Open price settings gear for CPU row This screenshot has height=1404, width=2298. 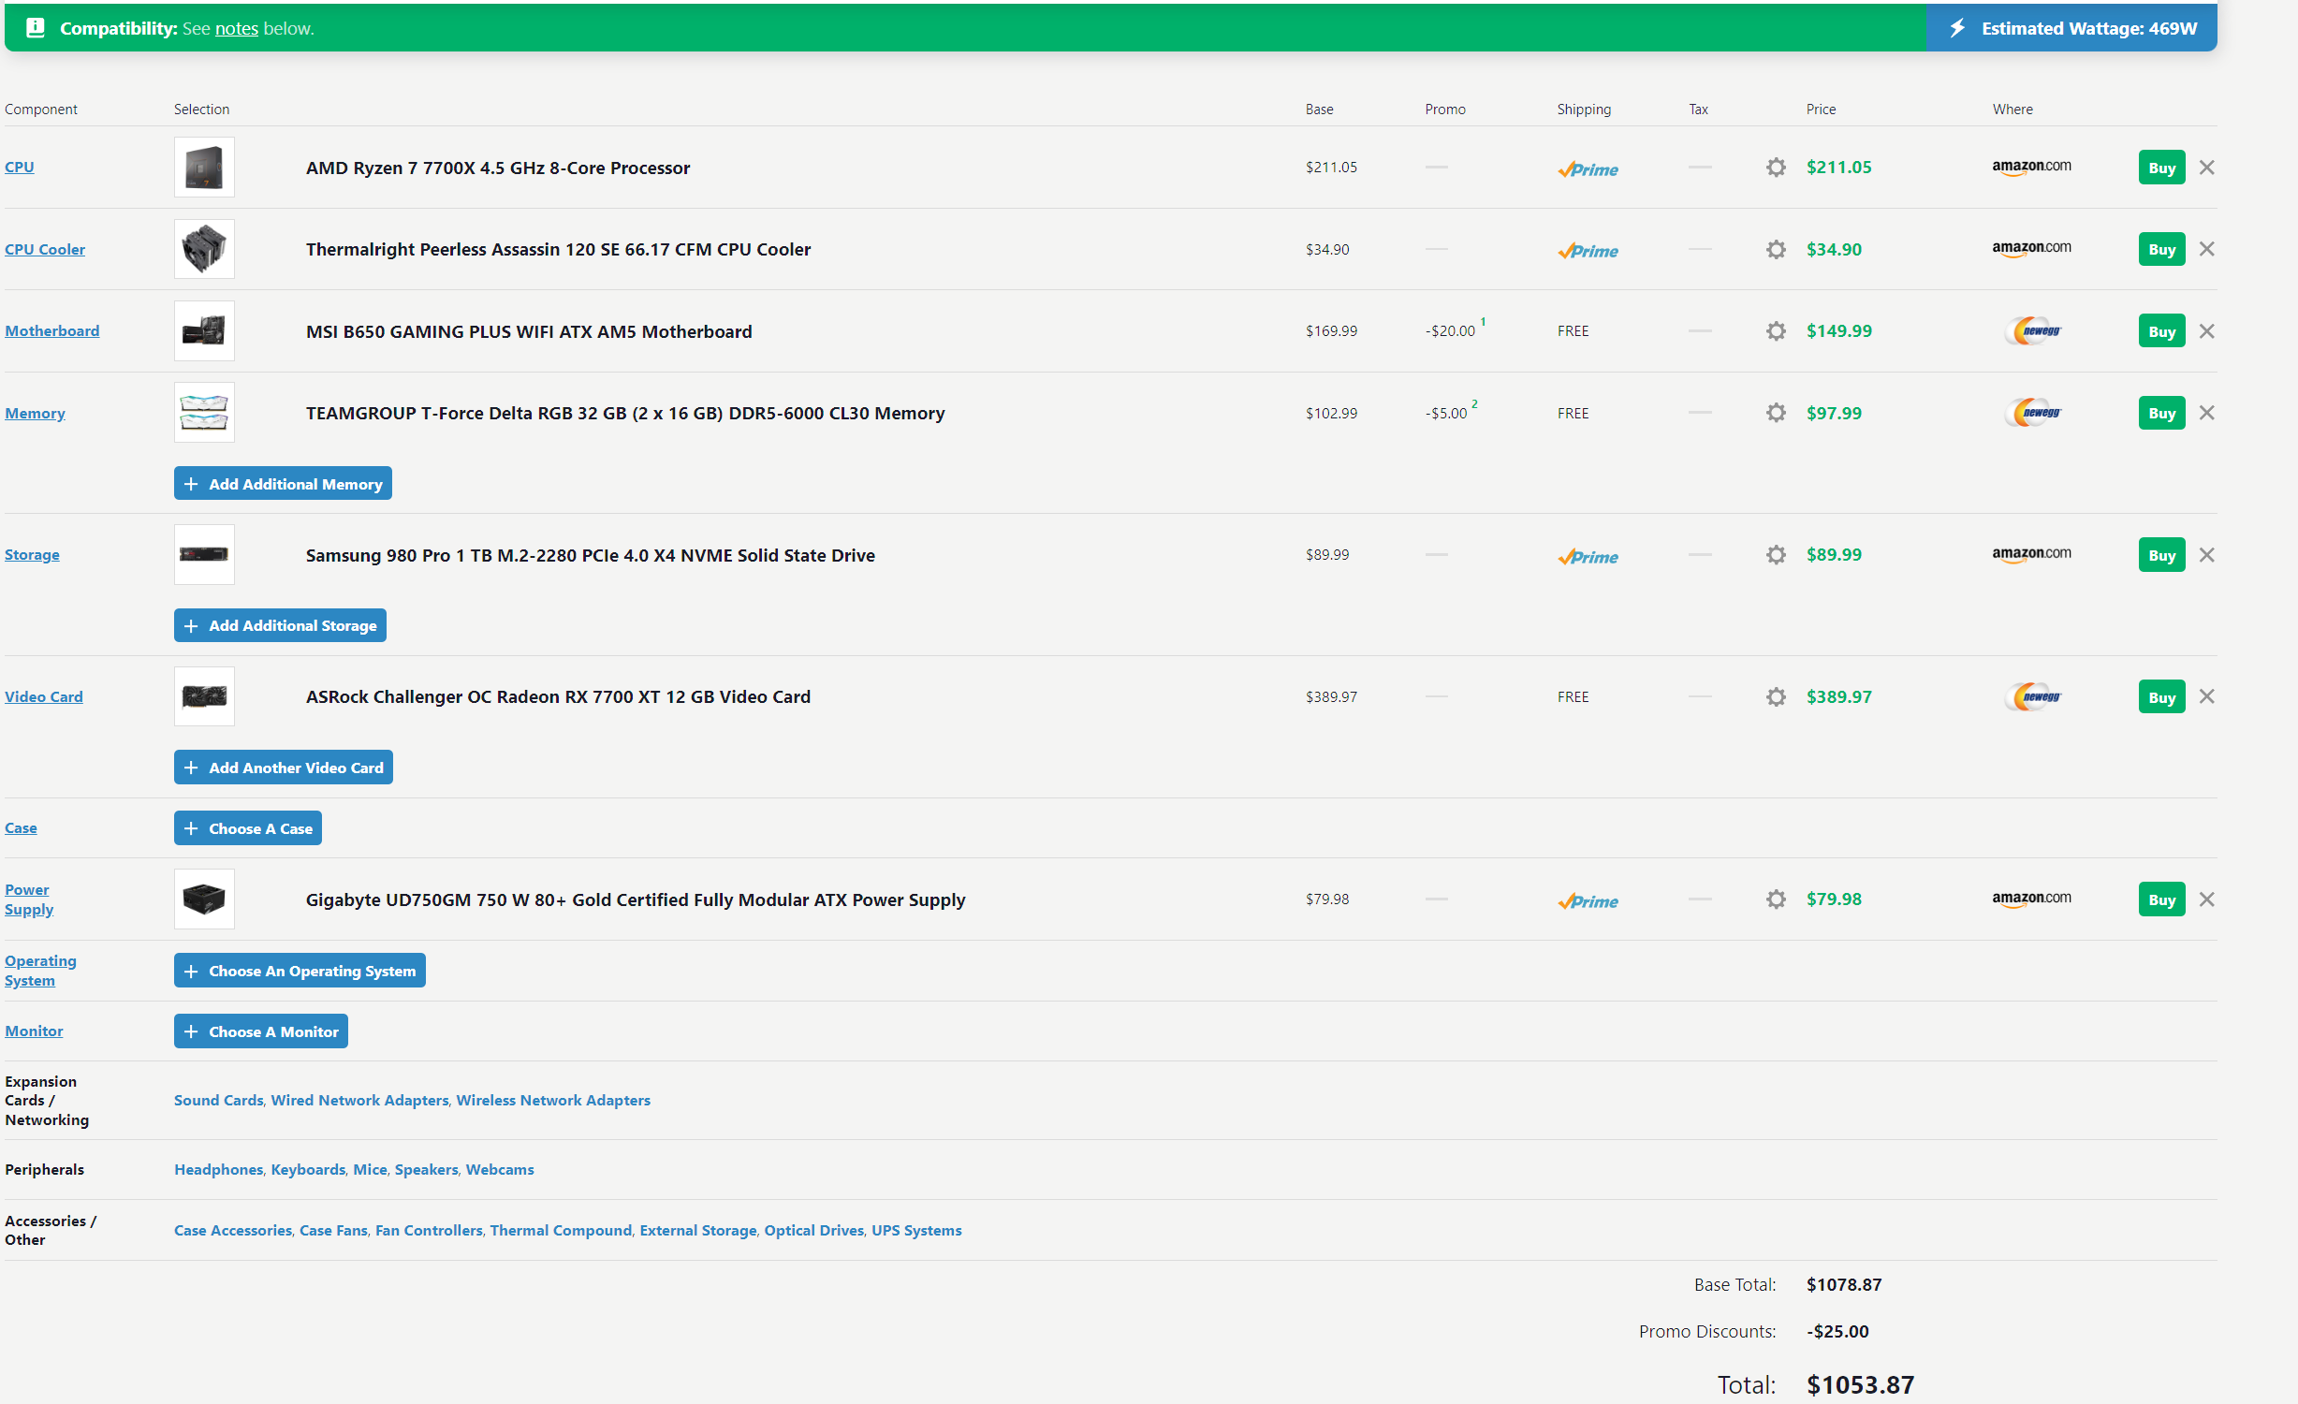pos(1776,168)
